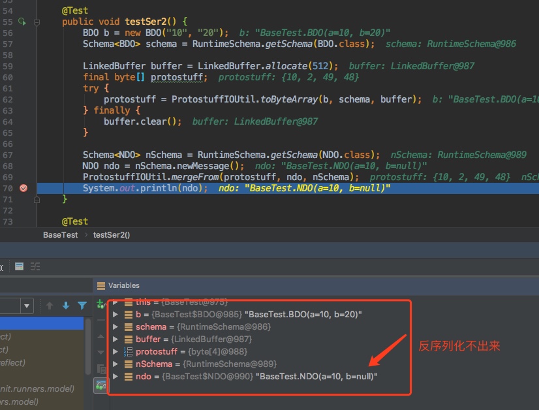Click the New Watch plus icon
Viewport: 539px width, 410px height.
(x=100, y=304)
